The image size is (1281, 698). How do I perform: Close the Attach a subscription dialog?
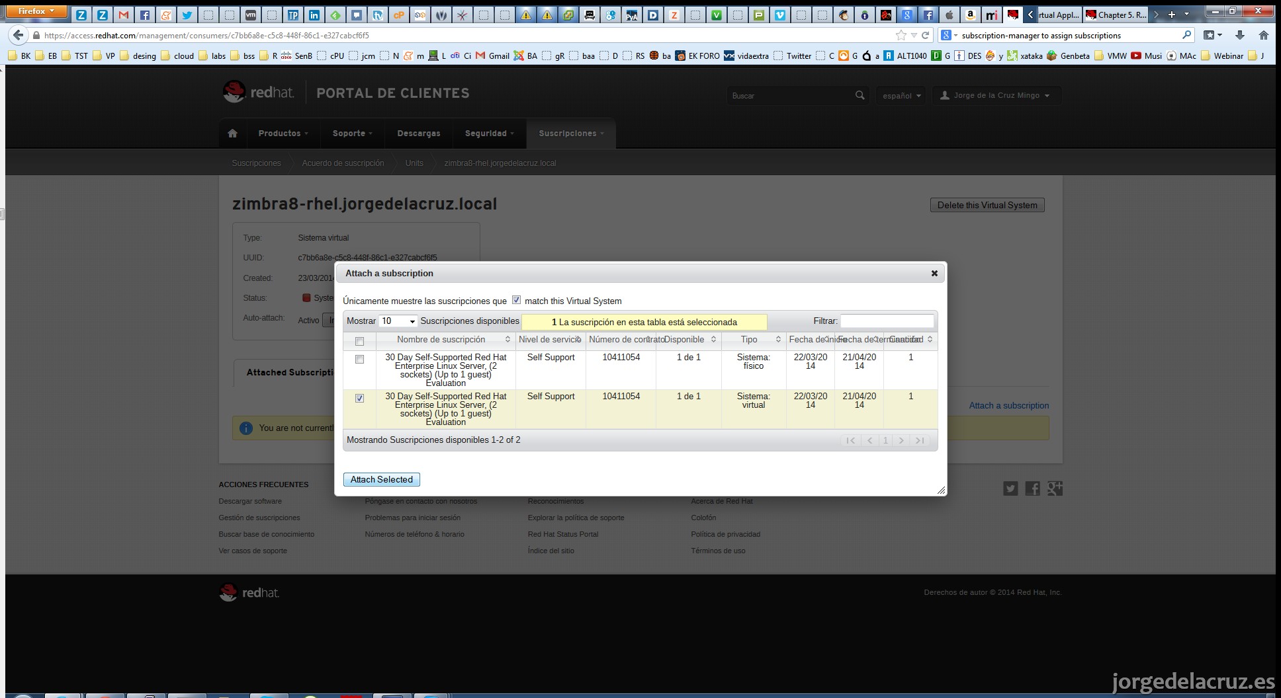coord(934,273)
